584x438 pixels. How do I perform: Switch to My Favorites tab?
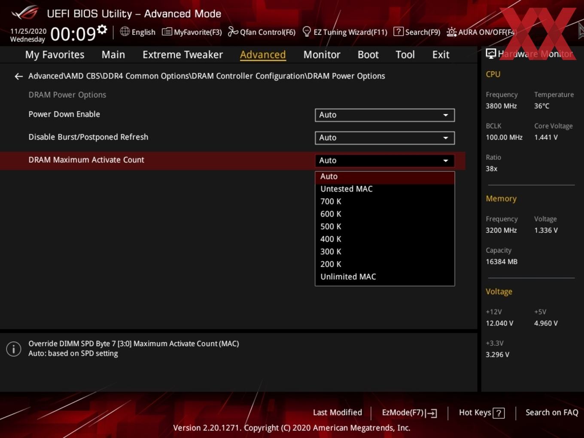pyautogui.click(x=55, y=55)
